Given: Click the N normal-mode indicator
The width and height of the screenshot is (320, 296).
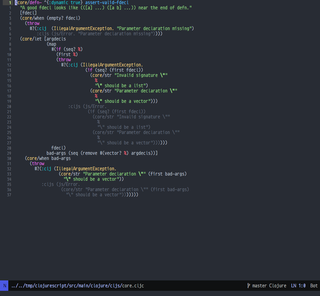Looking at the screenshot, I should click(4, 286).
